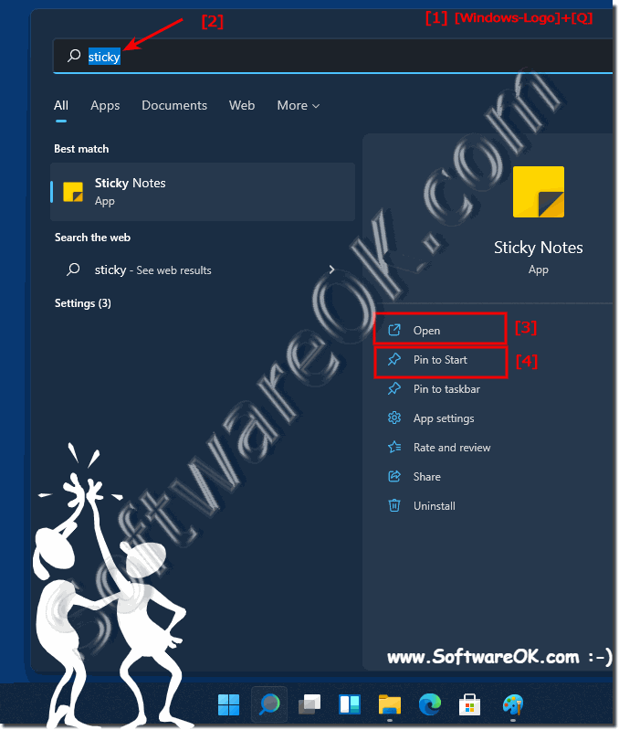Screen dimensions: 619x730
Task: Open Microsoft Store from the taskbar
Action: pyautogui.click(x=469, y=704)
